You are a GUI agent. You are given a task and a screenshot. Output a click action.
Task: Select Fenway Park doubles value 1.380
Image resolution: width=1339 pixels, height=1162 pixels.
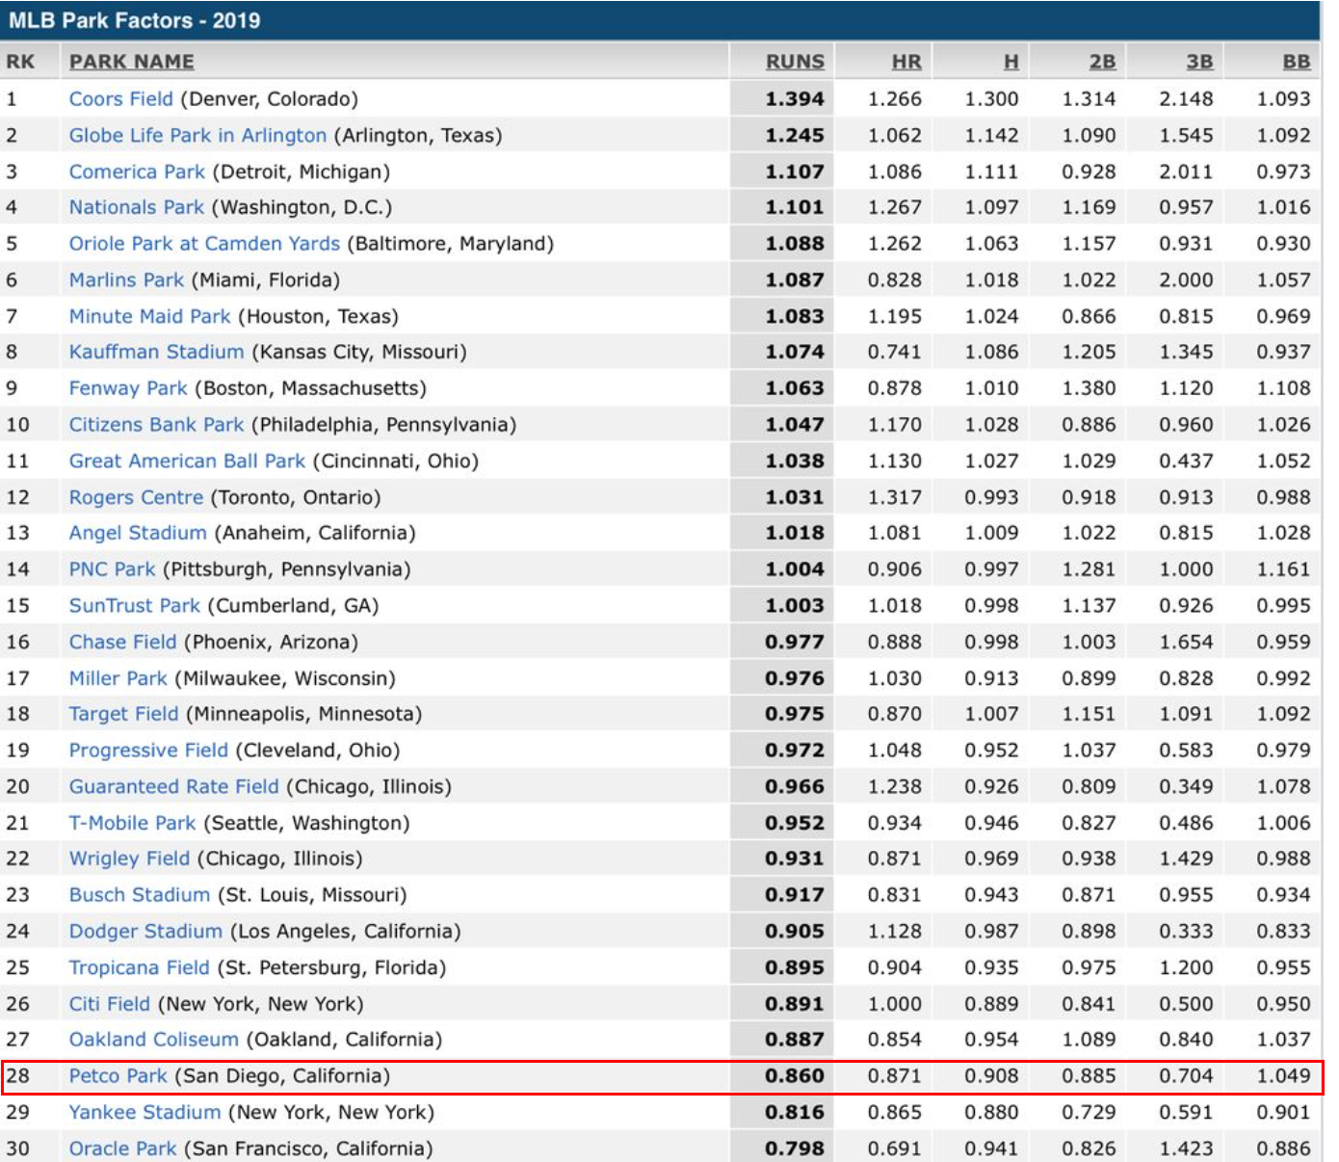coord(1089,388)
